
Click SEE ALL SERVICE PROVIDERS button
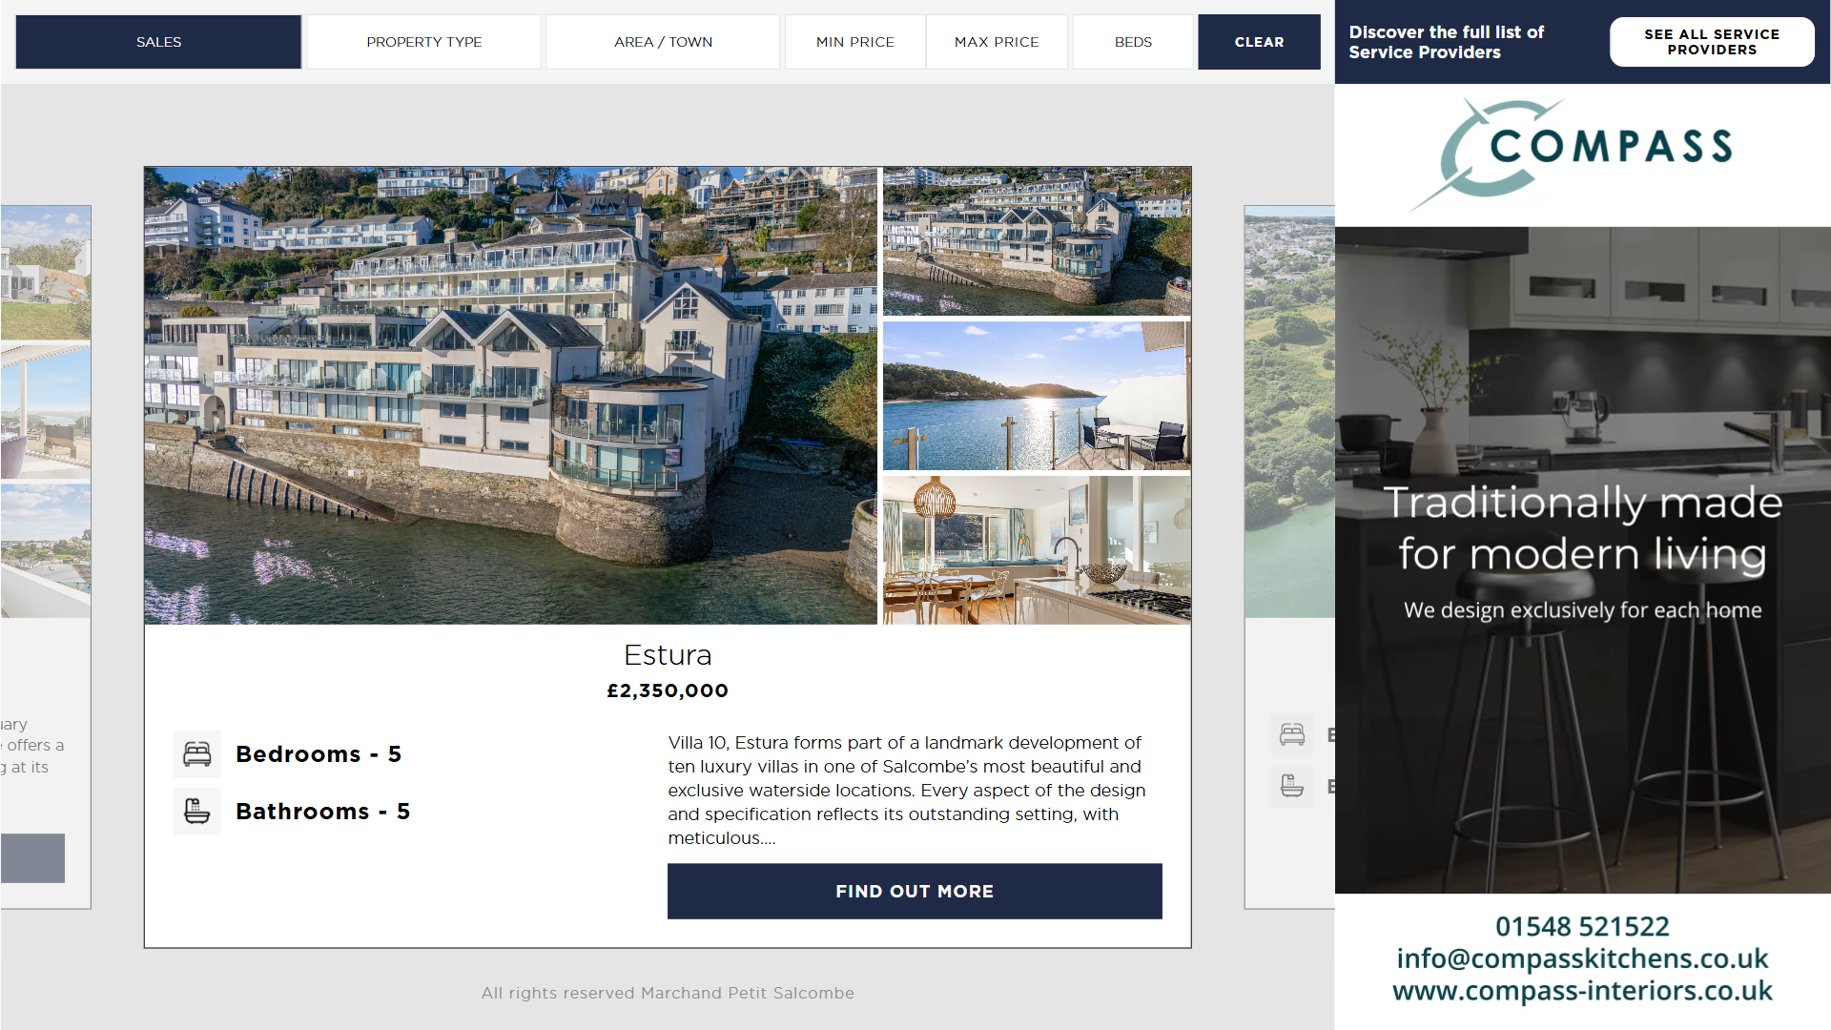click(x=1712, y=42)
